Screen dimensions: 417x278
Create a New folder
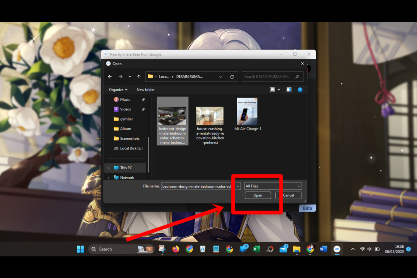(146, 90)
